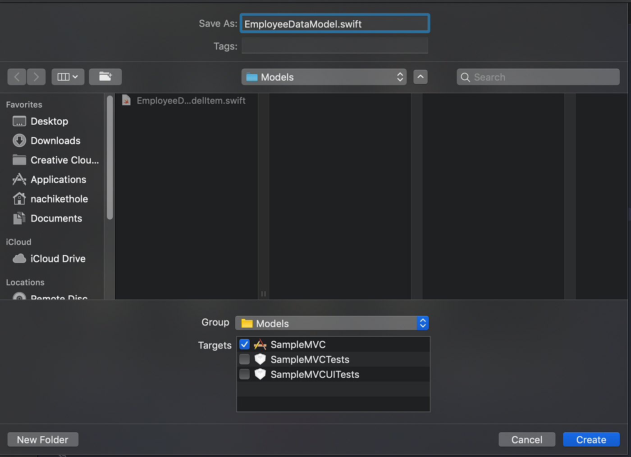
Task: Click the forward navigation arrow
Action: coord(36,77)
